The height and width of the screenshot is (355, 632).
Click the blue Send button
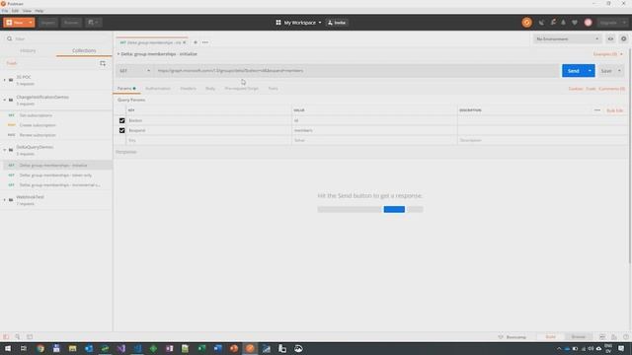coord(573,71)
